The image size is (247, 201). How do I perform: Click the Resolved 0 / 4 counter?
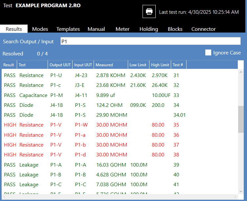pyautogui.click(x=25, y=54)
